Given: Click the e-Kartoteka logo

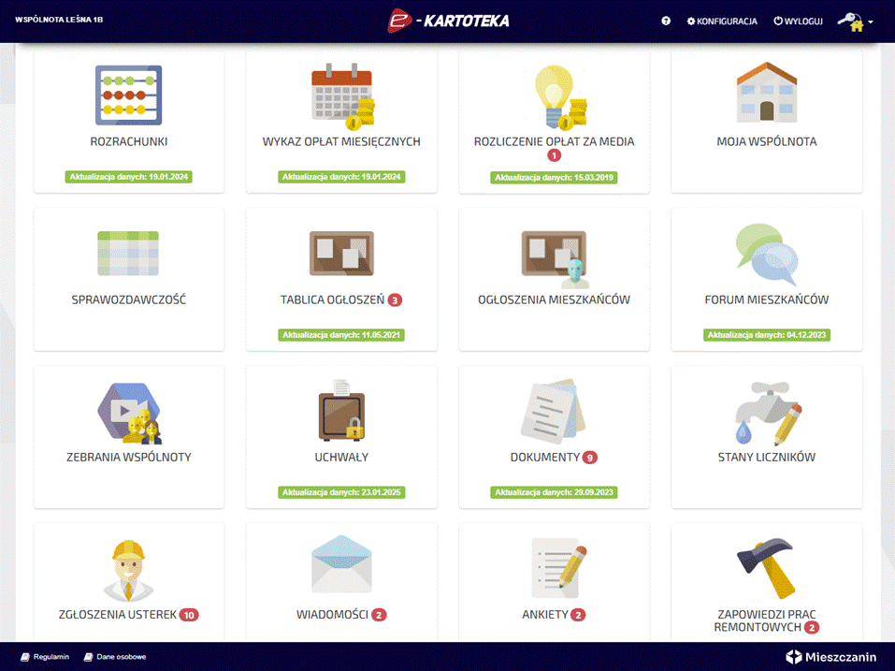Looking at the screenshot, I should pos(448,21).
